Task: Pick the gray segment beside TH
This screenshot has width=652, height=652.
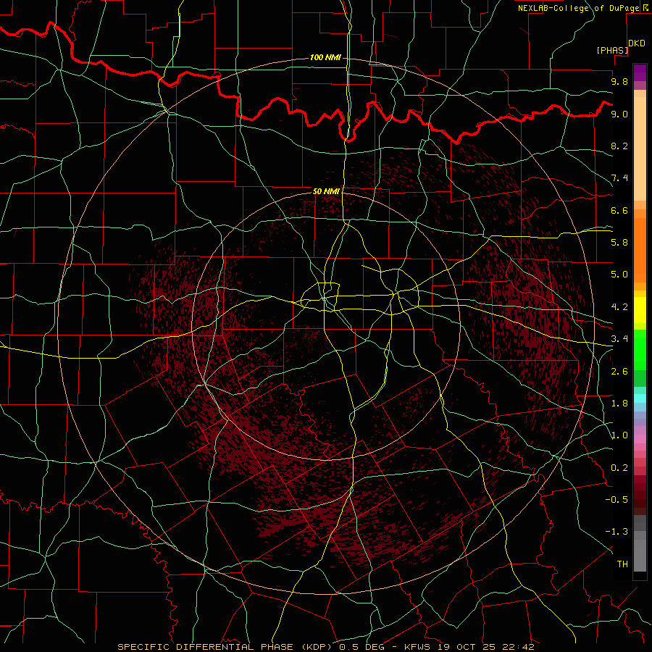Action: point(640,557)
